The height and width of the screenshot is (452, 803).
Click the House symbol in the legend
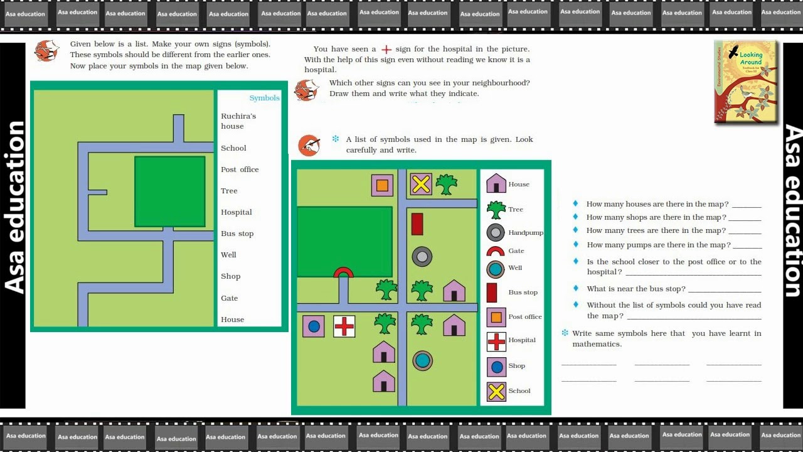496,183
